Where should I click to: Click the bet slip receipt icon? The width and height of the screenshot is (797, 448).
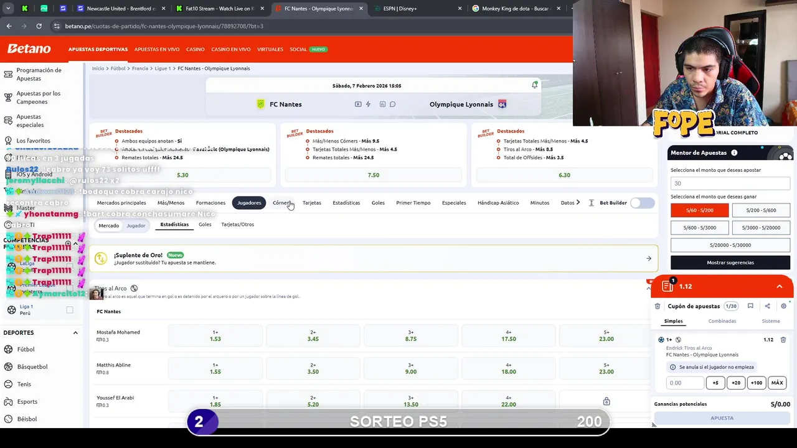click(x=667, y=286)
